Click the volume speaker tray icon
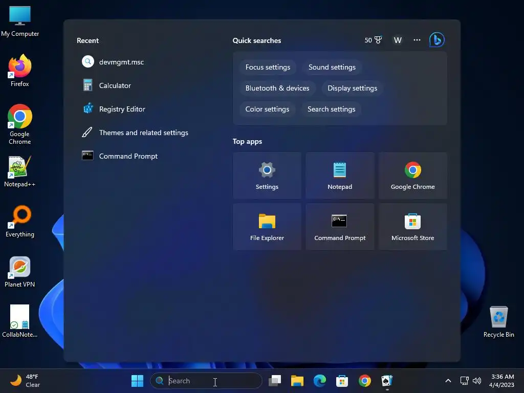 [x=477, y=381]
